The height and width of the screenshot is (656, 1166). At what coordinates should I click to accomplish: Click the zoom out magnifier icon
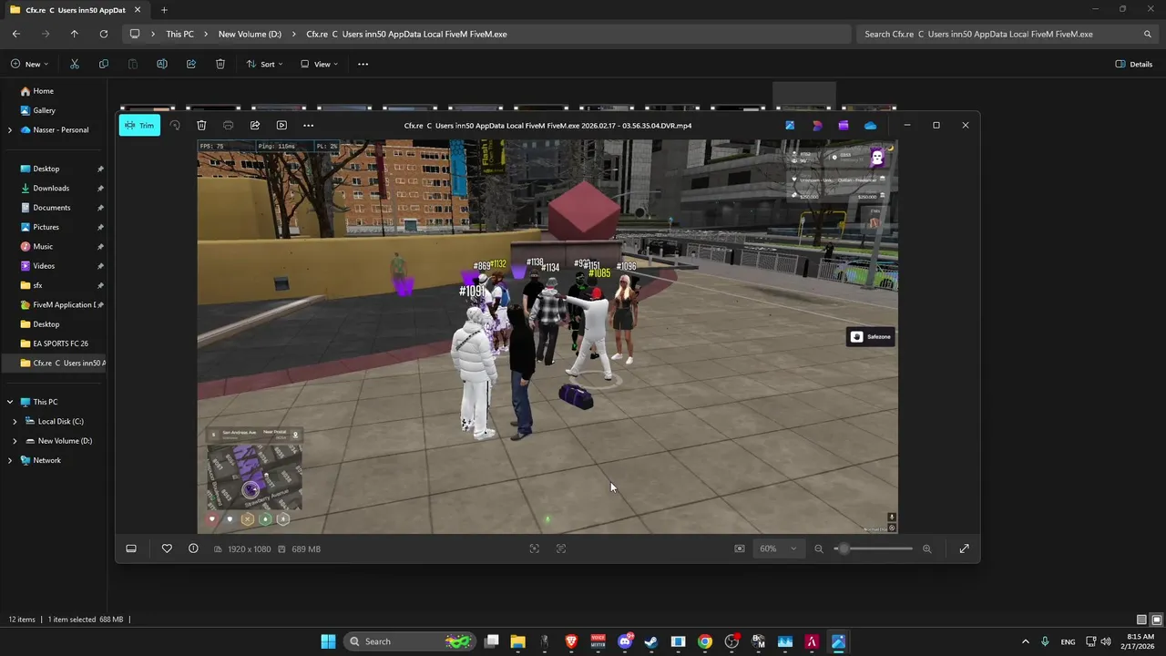(x=818, y=548)
